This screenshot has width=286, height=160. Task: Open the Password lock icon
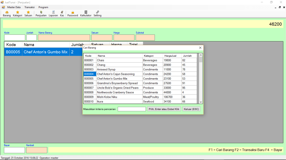[73, 14]
